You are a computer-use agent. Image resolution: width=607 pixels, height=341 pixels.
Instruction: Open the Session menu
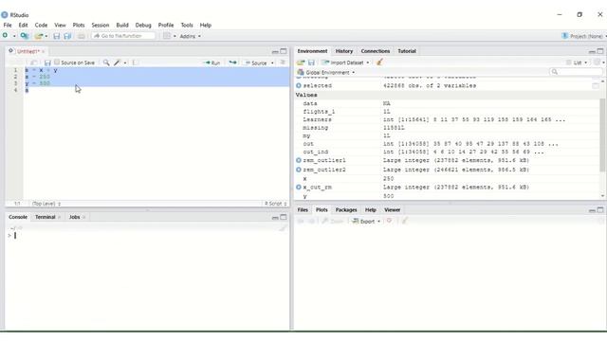coord(101,25)
